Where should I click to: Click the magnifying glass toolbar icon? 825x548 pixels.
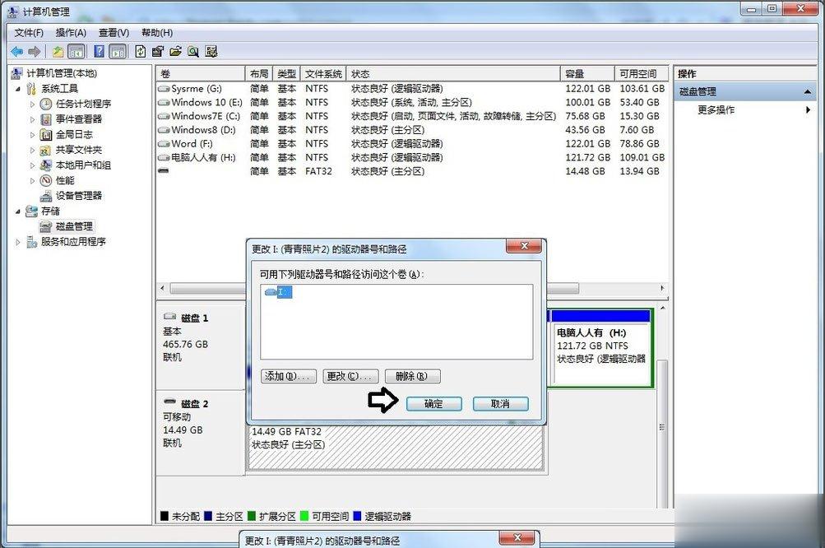[193, 51]
